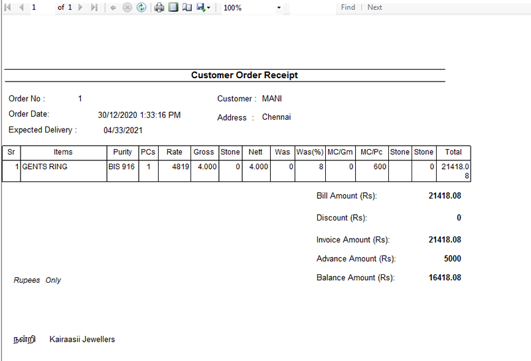Select address value Chennai
531x361 pixels.
pyautogui.click(x=276, y=117)
